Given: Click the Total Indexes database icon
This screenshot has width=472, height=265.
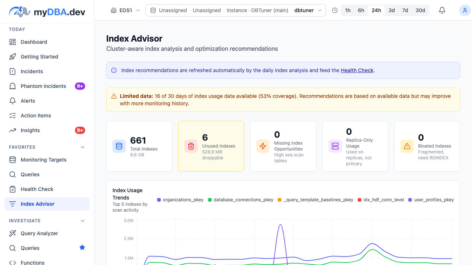Looking at the screenshot, I should tap(119, 146).
